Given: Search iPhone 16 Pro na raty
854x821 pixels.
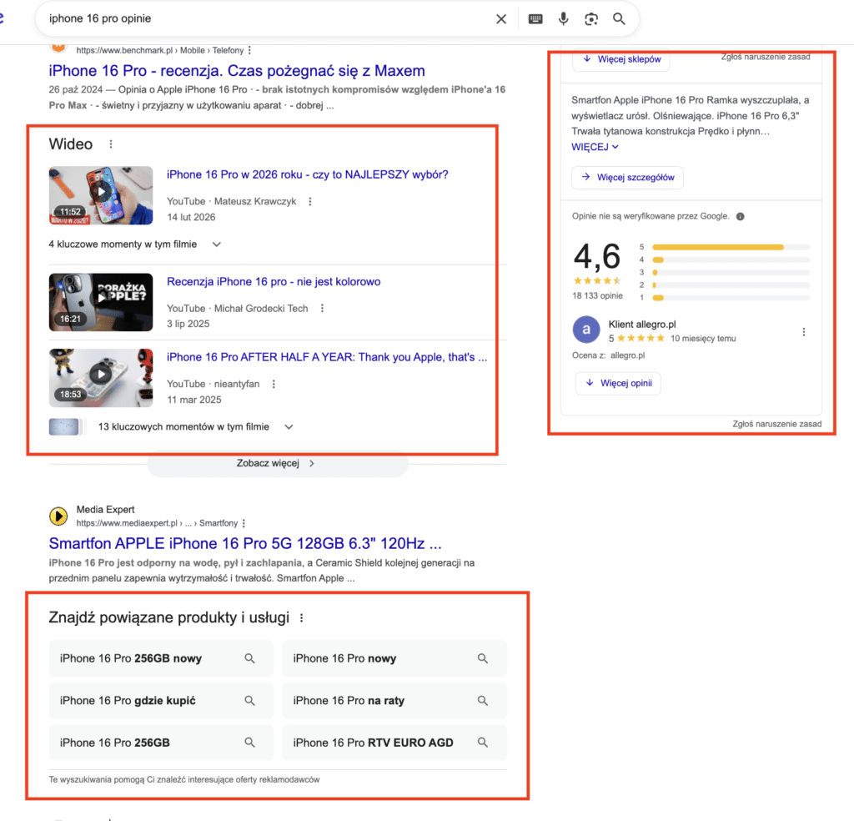Looking at the screenshot, I should pyautogui.click(x=394, y=701).
